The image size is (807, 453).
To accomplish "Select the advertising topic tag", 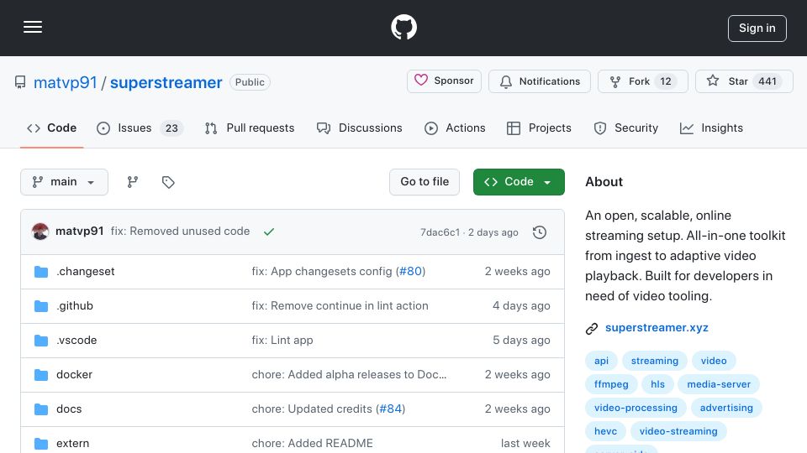I will tap(726, 408).
